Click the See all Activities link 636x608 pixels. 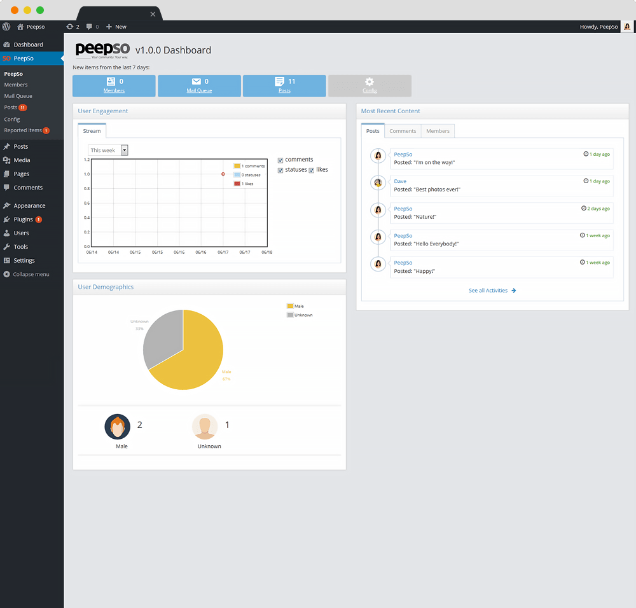click(x=492, y=291)
